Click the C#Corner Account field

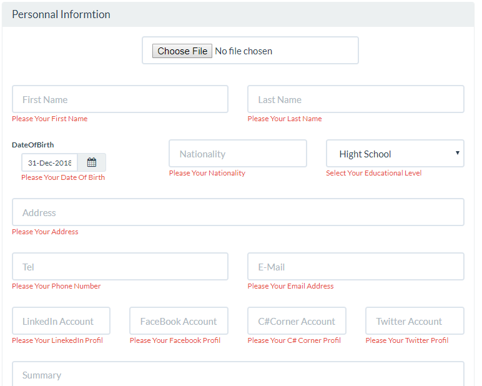(x=297, y=321)
